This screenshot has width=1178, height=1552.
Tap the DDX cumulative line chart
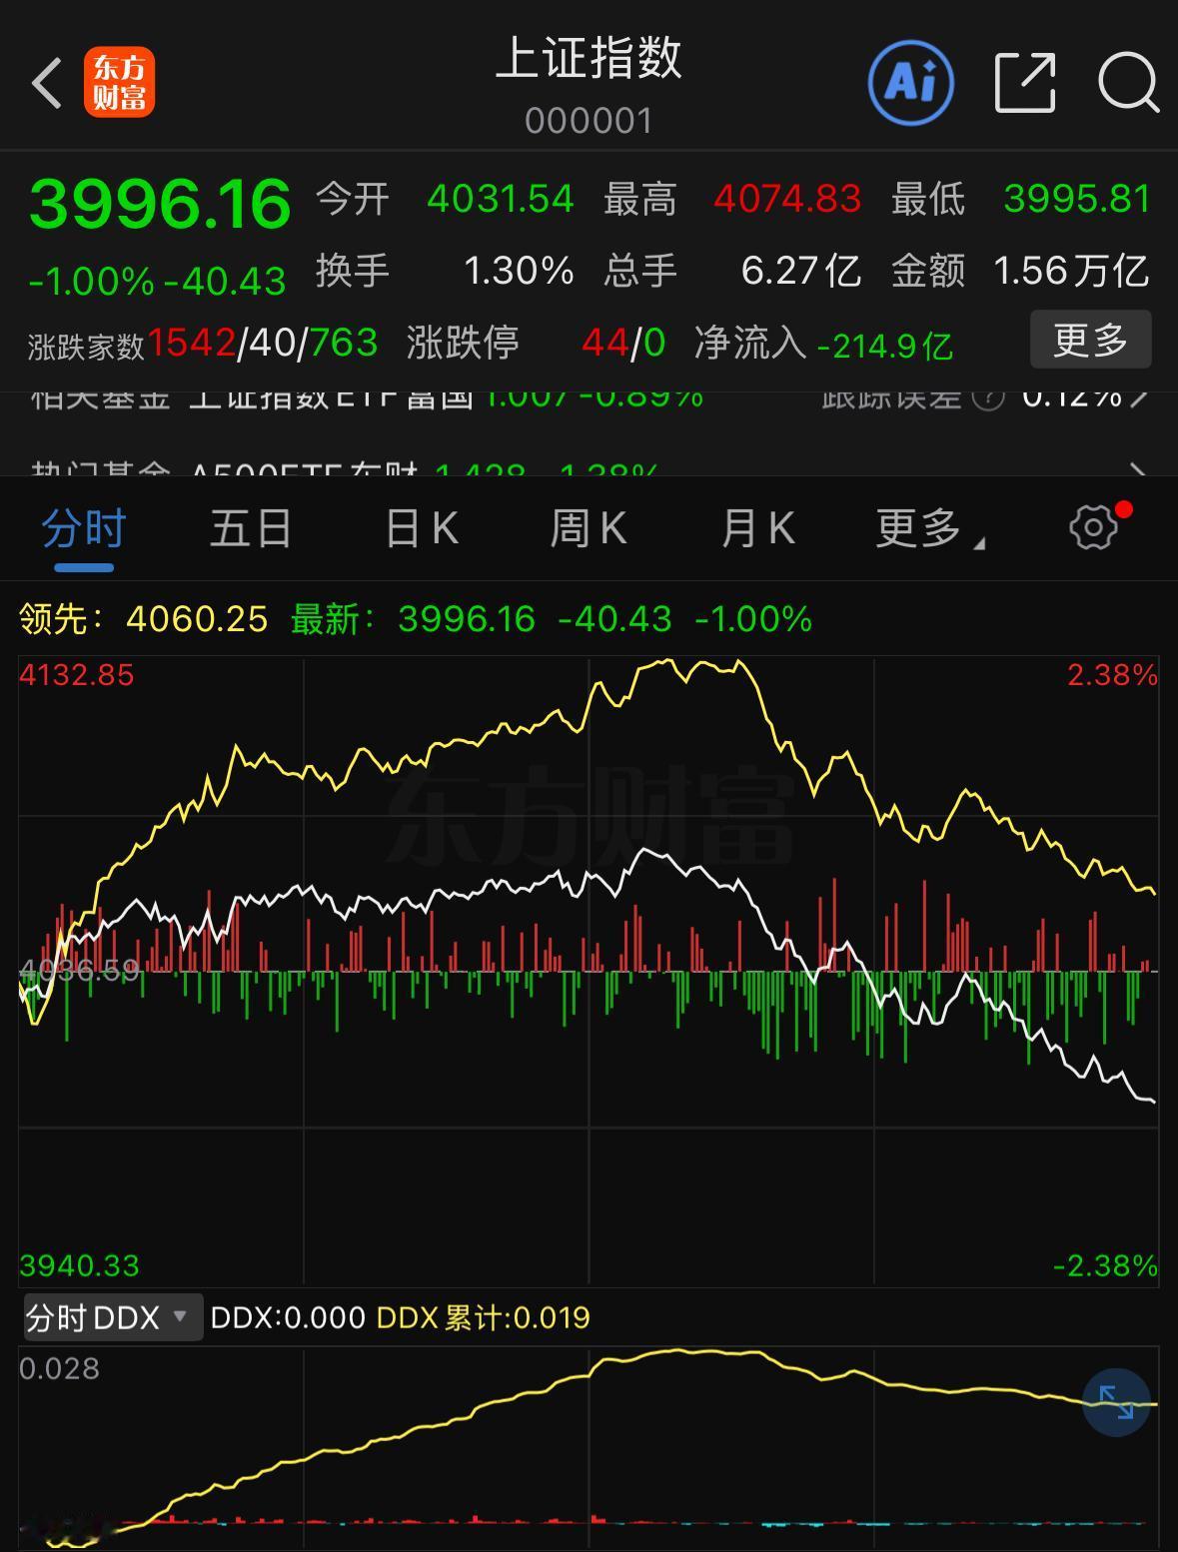click(589, 1446)
